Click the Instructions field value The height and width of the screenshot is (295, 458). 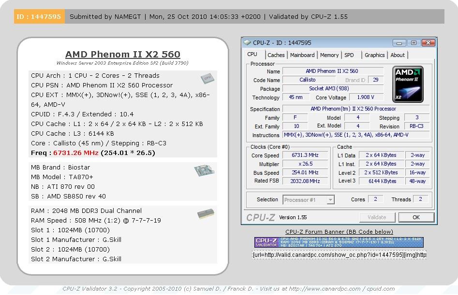[x=356, y=135]
